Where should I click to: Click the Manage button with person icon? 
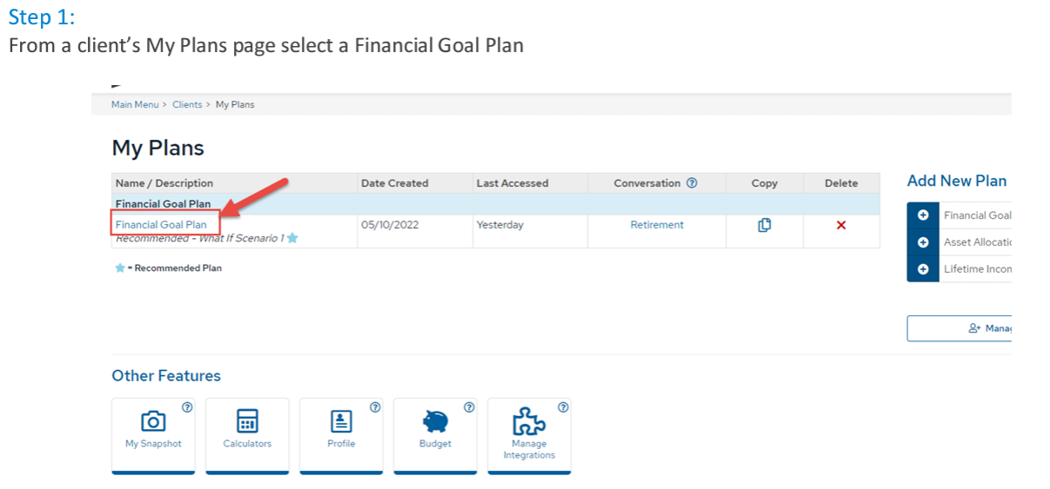coord(959,328)
